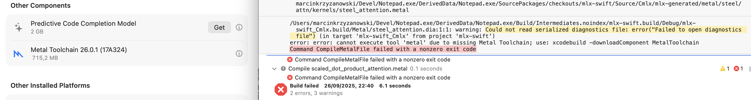
Task: Toggle the transcript lines icon at row end
Action: (x=749, y=69)
